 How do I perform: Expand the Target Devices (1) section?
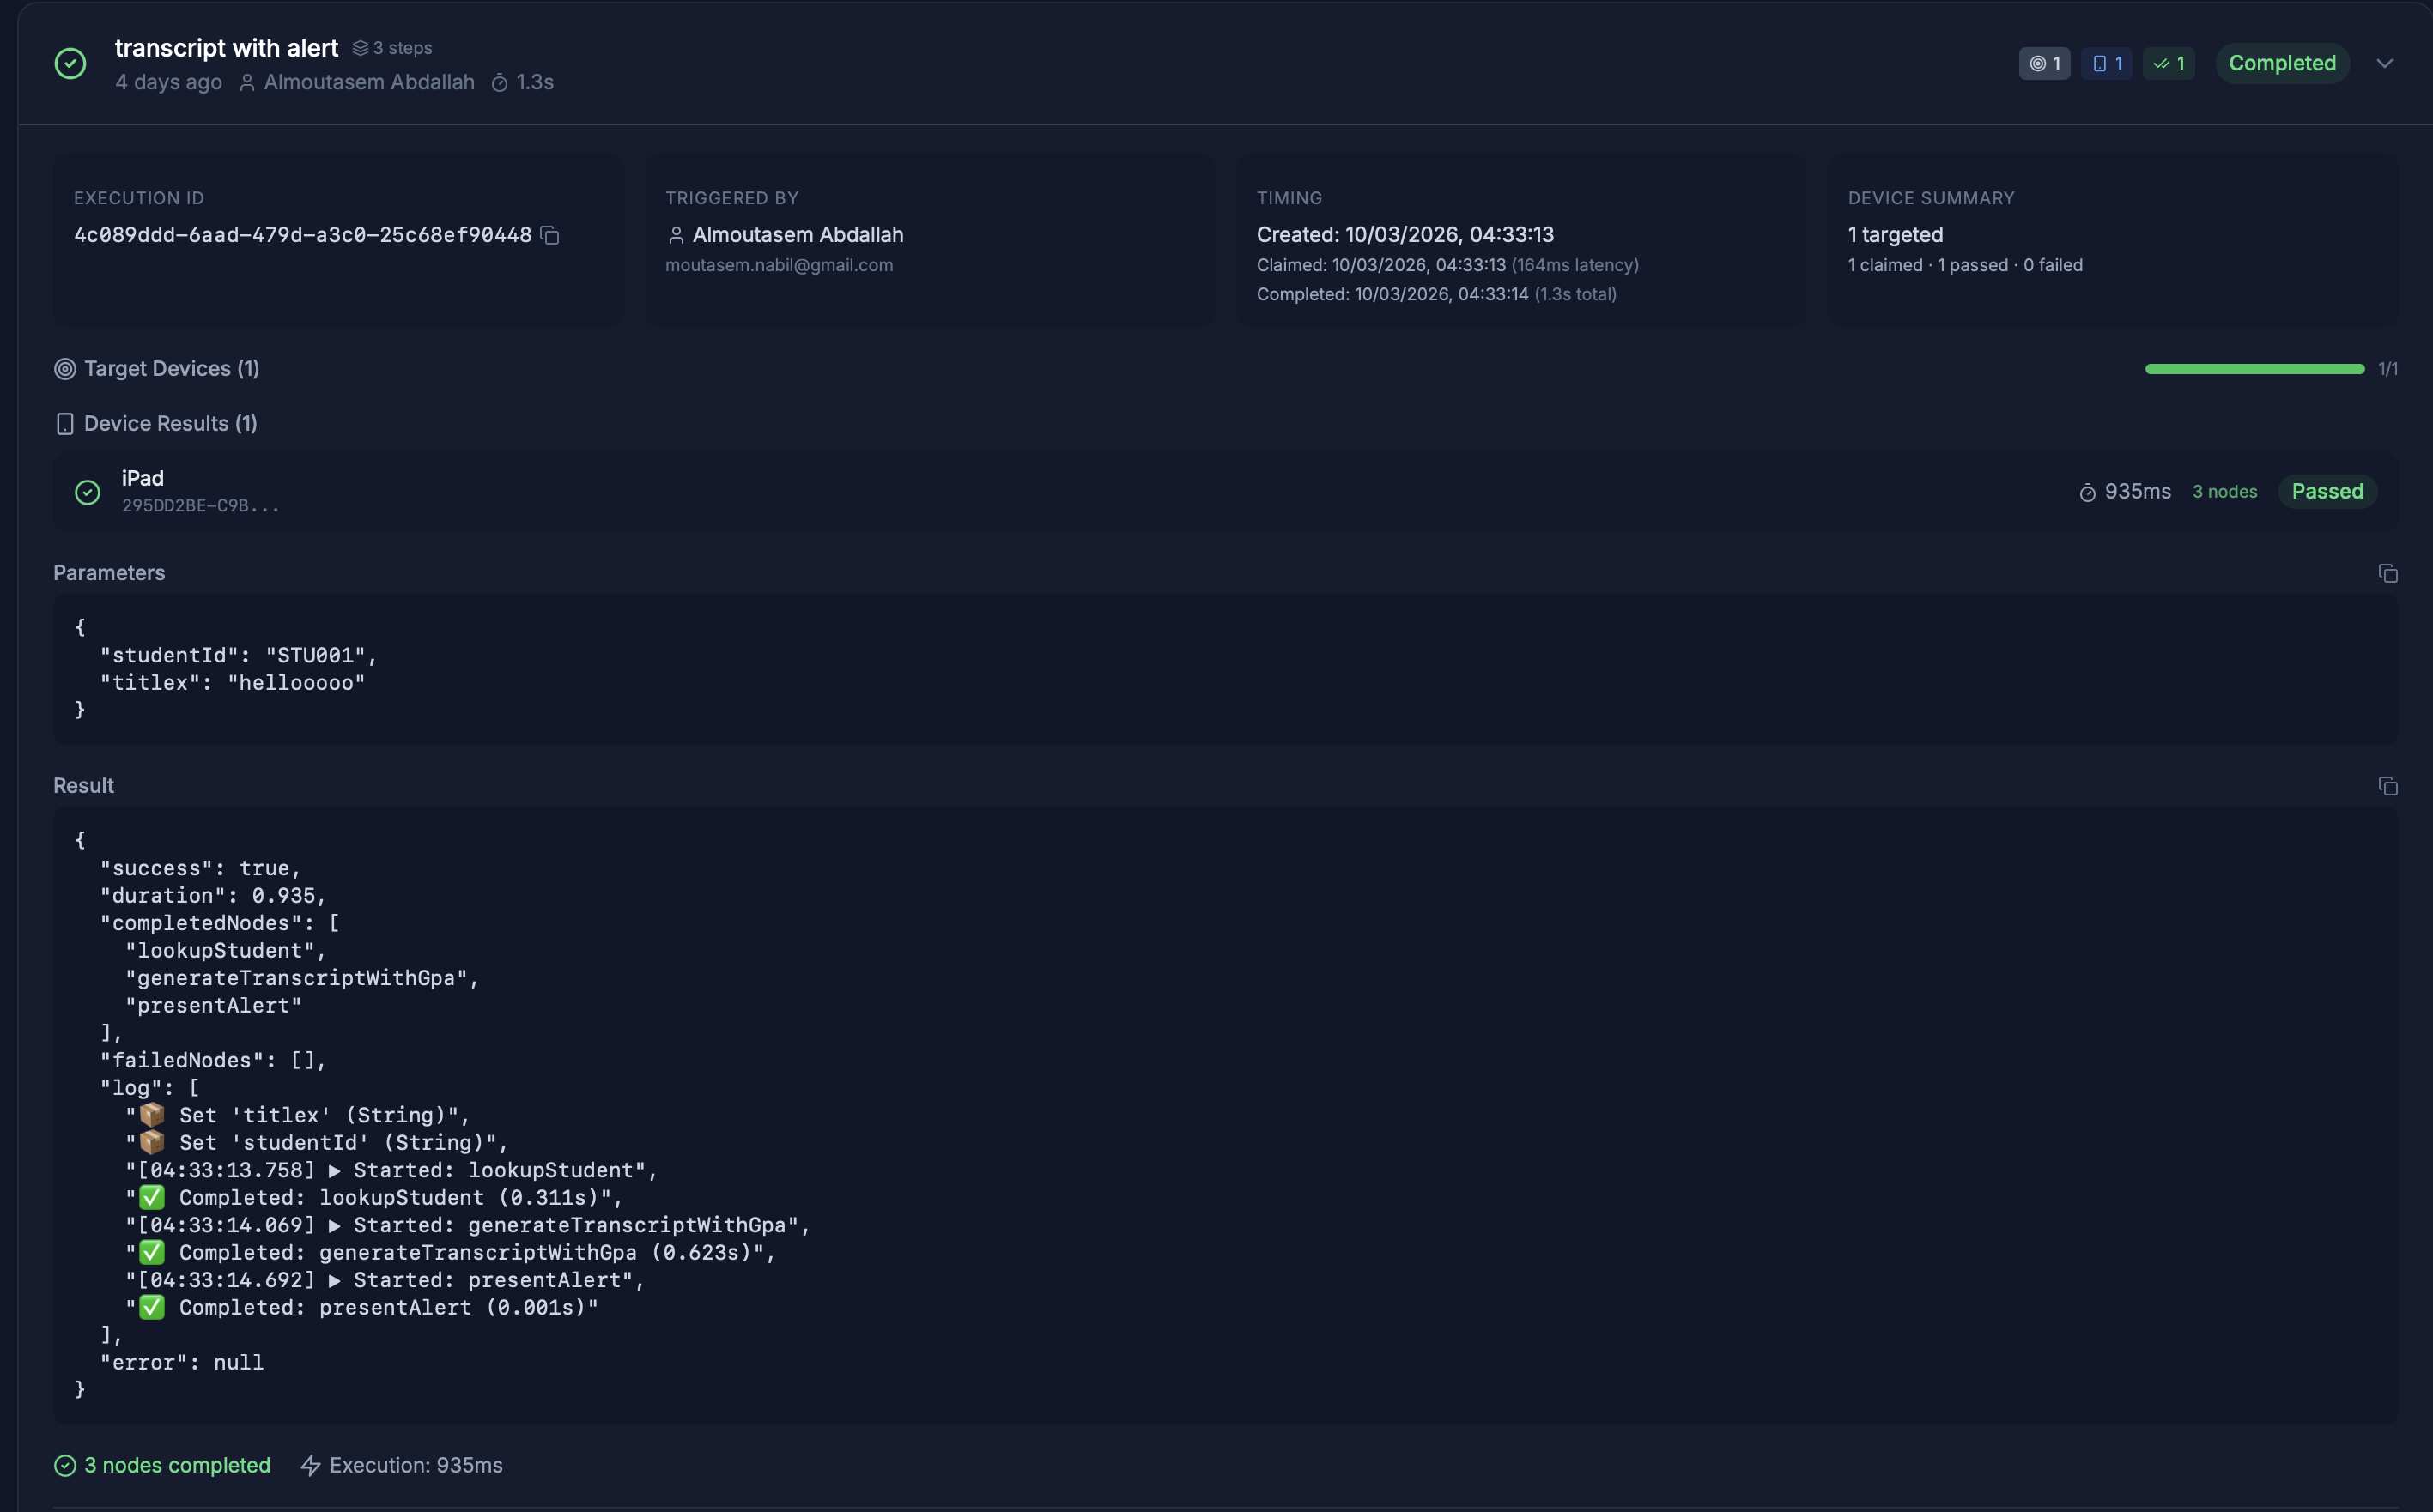[x=171, y=369]
